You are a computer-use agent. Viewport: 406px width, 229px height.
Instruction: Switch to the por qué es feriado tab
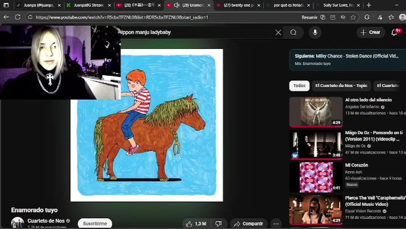tap(288, 5)
